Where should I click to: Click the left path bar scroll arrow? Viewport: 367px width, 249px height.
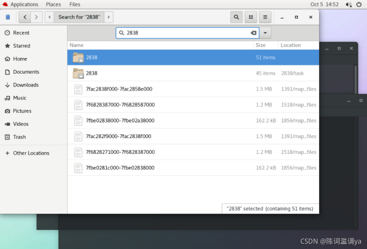pos(49,17)
